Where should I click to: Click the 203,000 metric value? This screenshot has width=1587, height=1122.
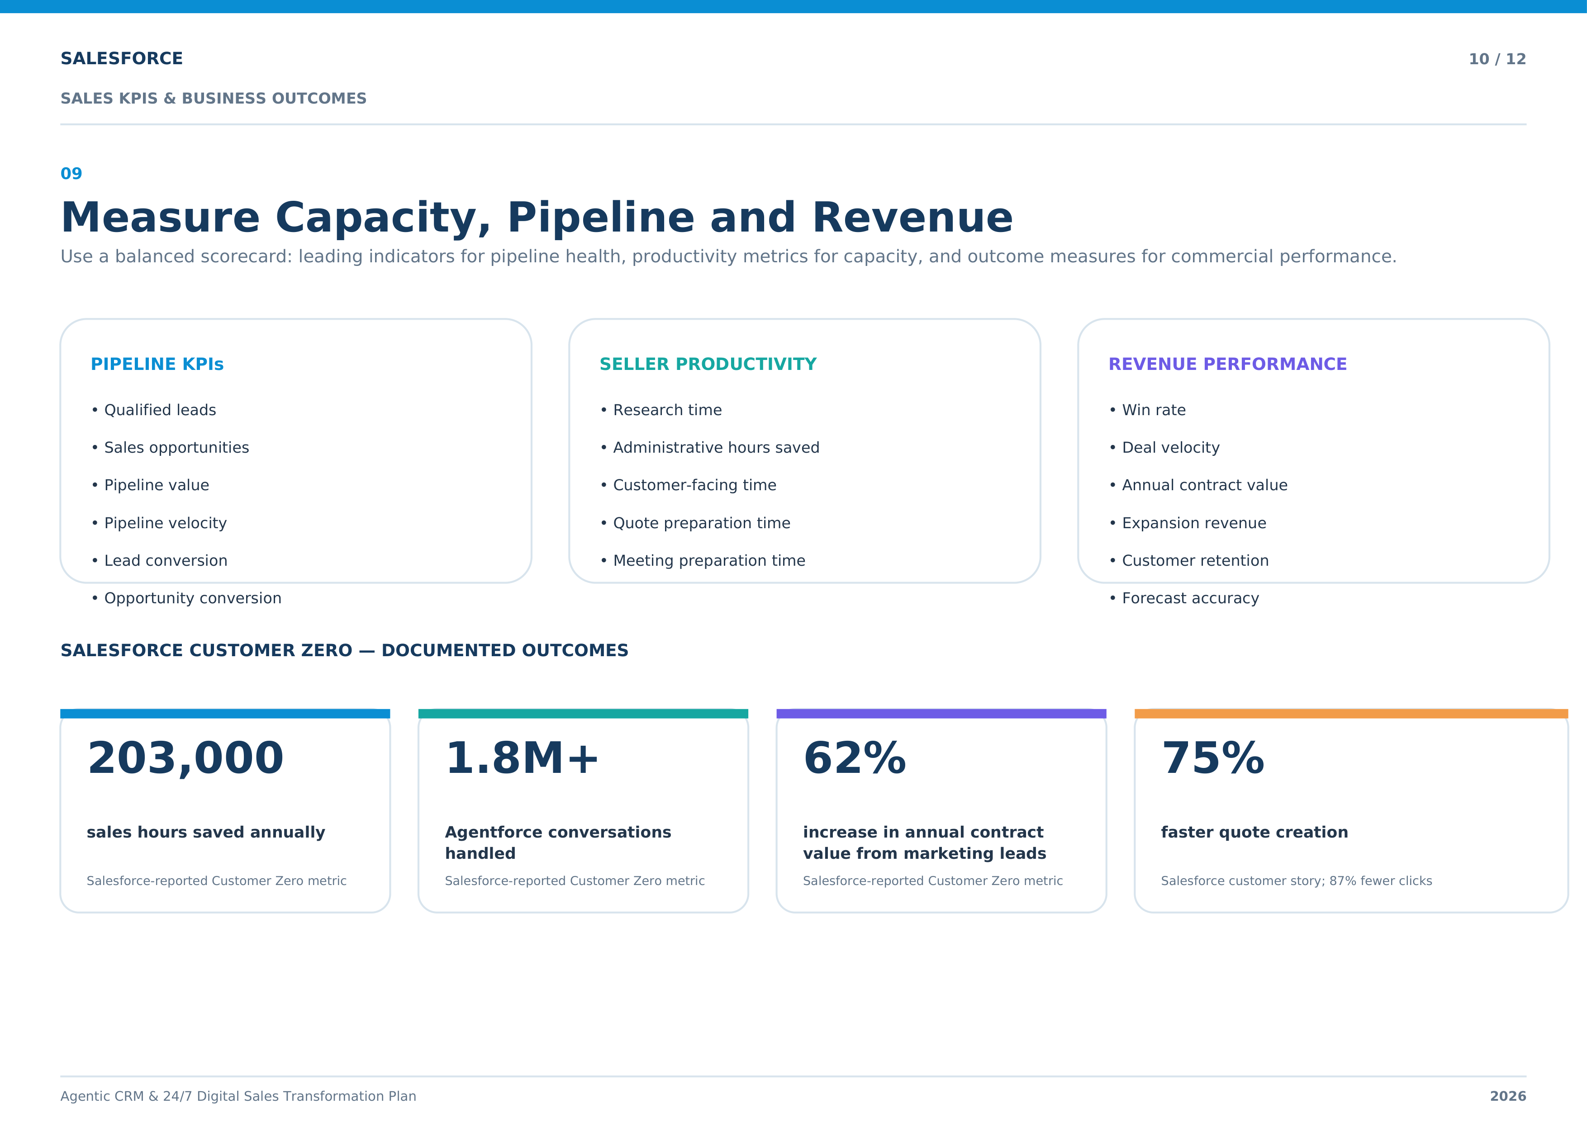click(185, 758)
